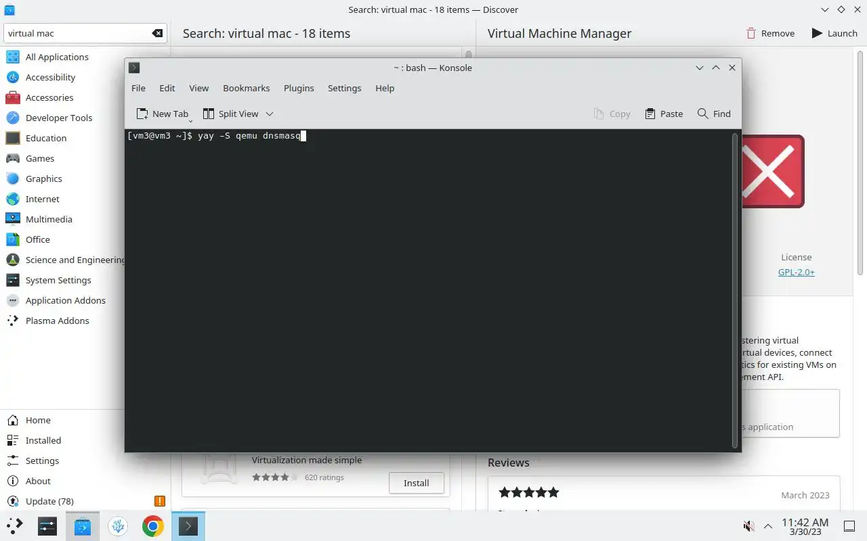Image resolution: width=867 pixels, height=541 pixels.
Task: Click Paste in Konsole toolbar
Action: pos(664,114)
